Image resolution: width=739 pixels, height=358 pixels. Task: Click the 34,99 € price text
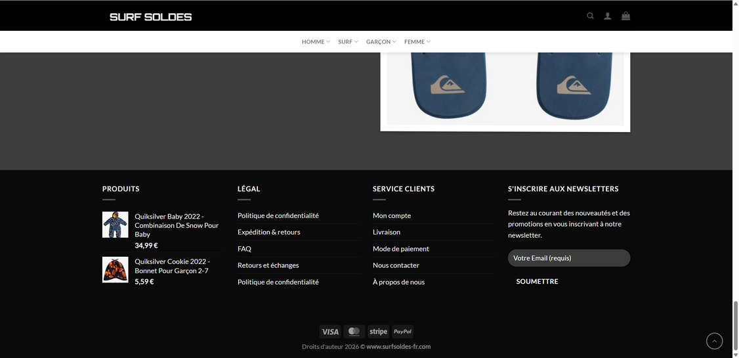pos(146,245)
